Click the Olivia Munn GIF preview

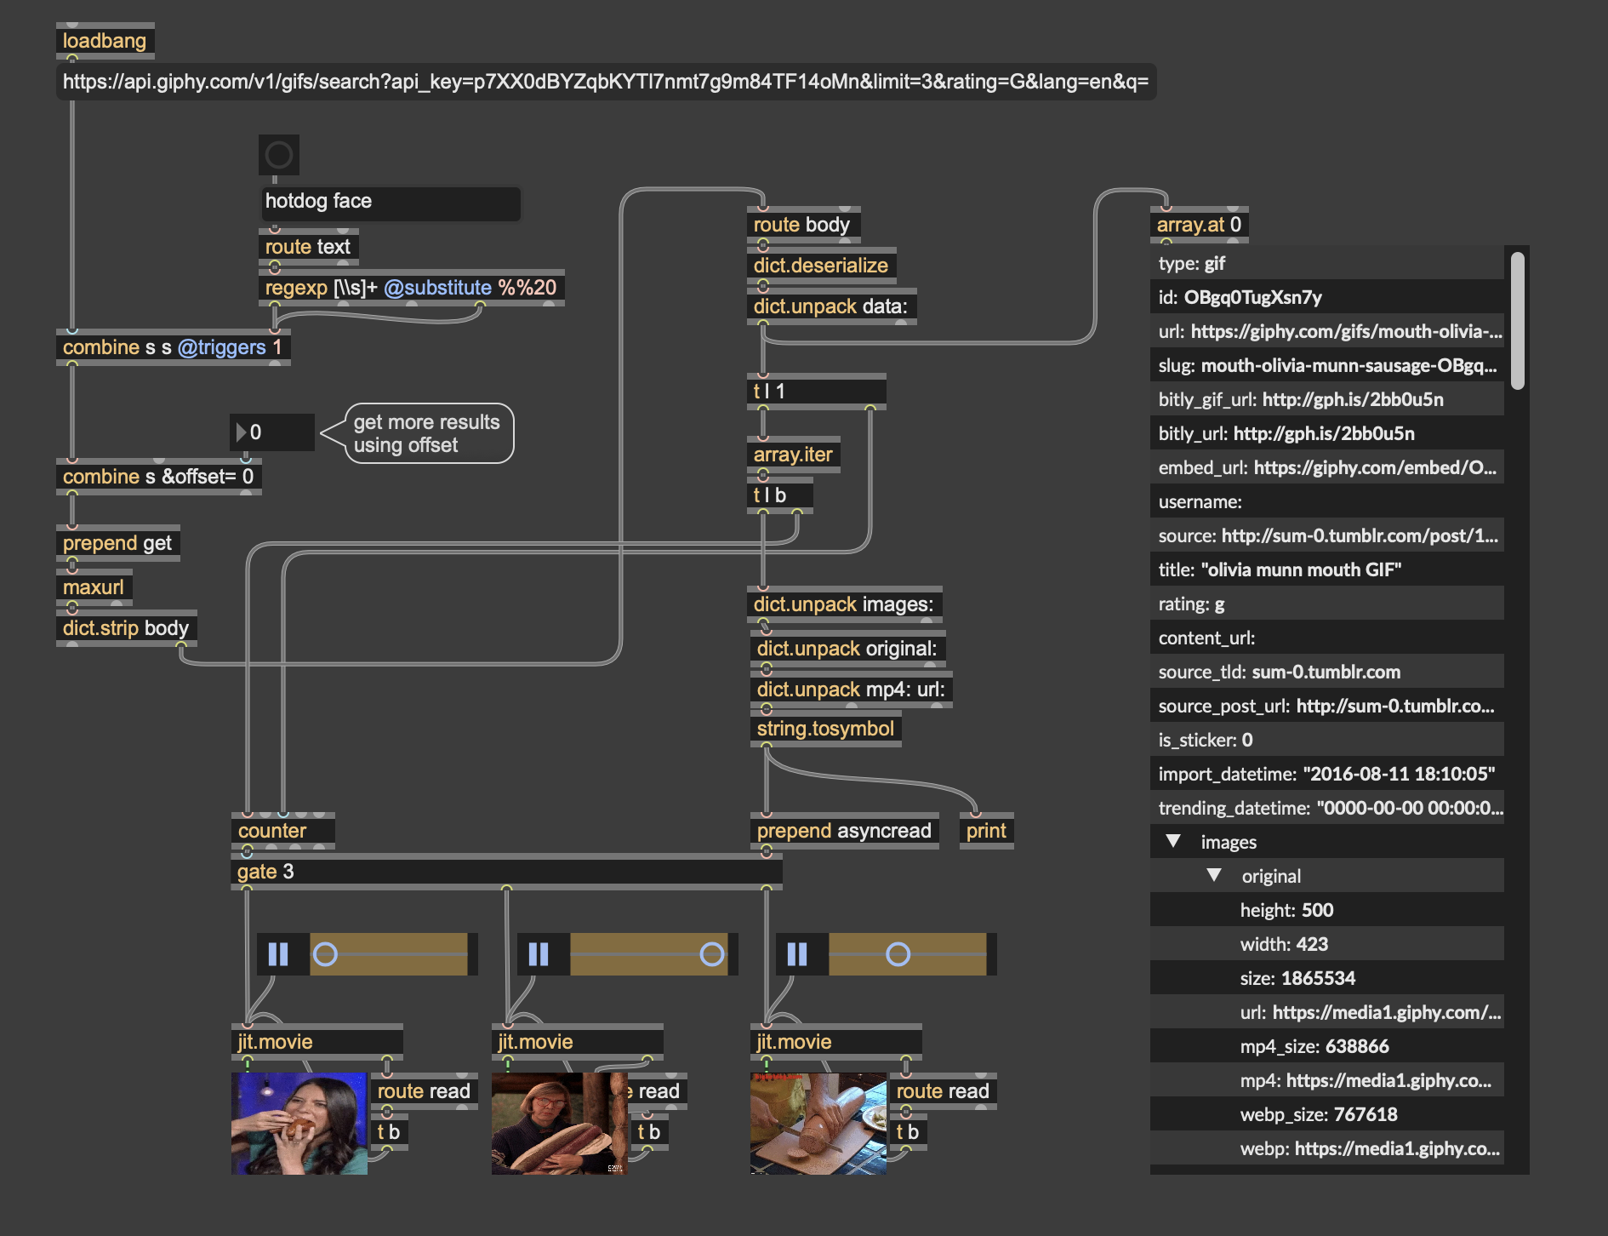299,1124
